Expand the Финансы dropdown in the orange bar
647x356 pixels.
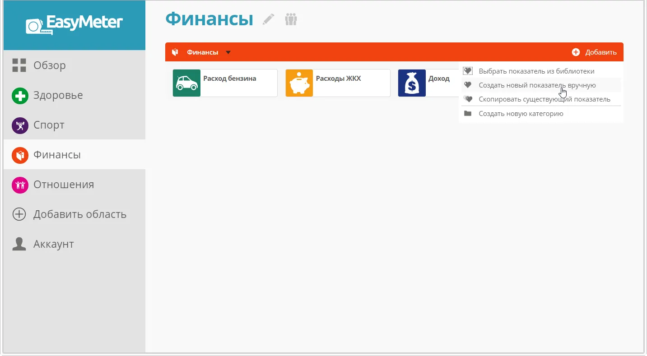tap(228, 52)
